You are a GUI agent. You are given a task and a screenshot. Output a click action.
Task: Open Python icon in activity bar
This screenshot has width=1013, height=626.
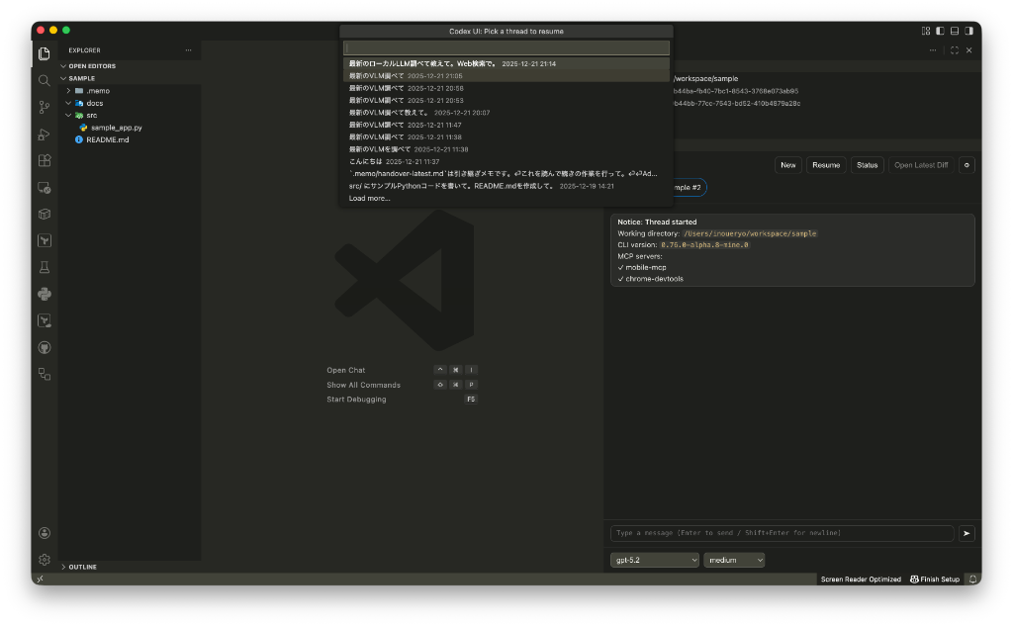coord(45,294)
